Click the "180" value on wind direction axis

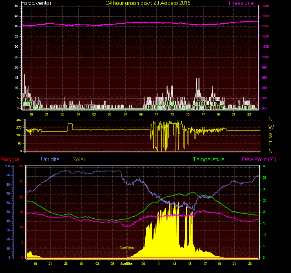pos(19,135)
